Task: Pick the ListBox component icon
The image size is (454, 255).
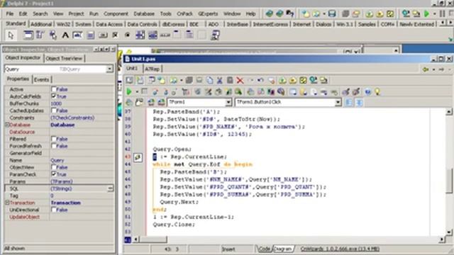Action: tap(140, 35)
